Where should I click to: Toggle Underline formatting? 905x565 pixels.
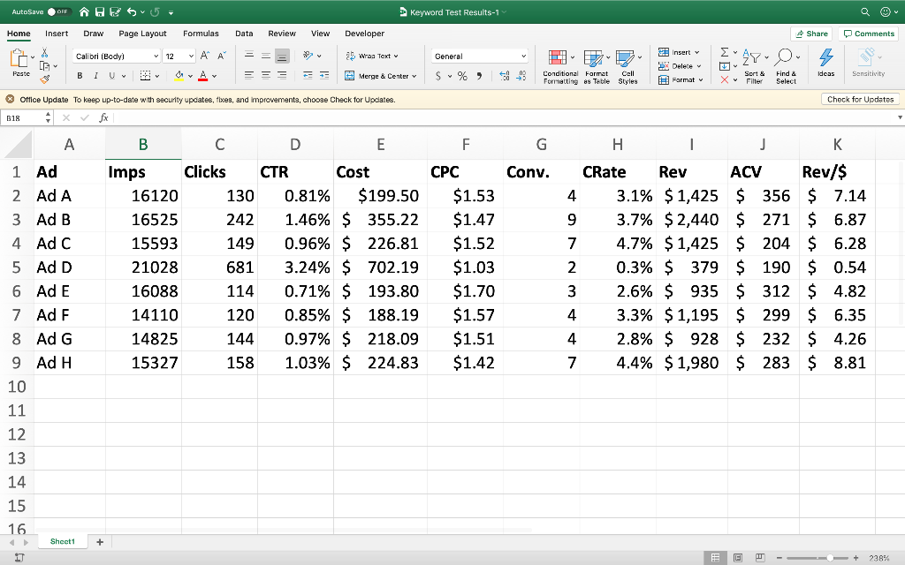pos(112,76)
